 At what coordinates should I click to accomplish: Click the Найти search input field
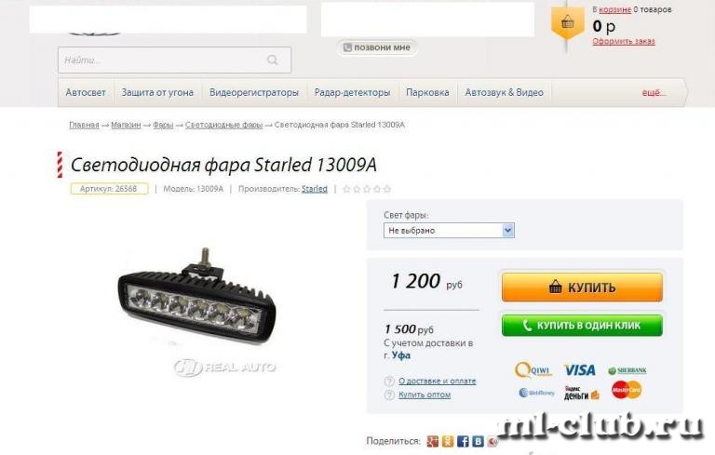coord(175,60)
